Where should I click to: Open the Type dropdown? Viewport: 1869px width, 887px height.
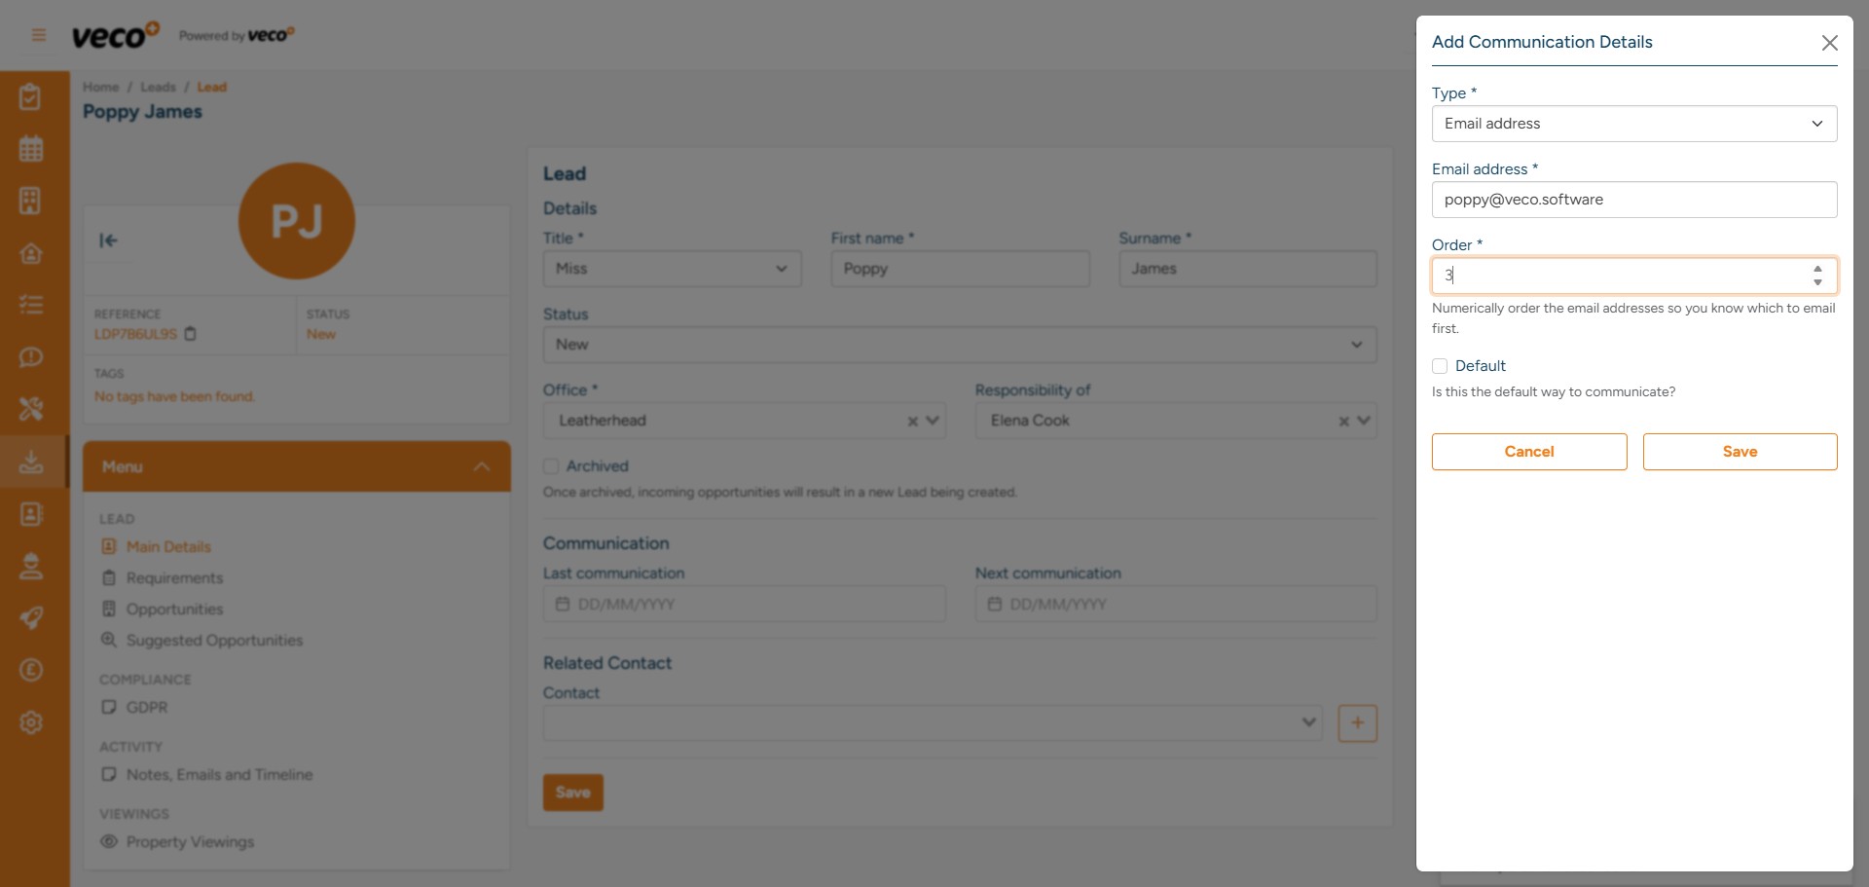pos(1633,124)
